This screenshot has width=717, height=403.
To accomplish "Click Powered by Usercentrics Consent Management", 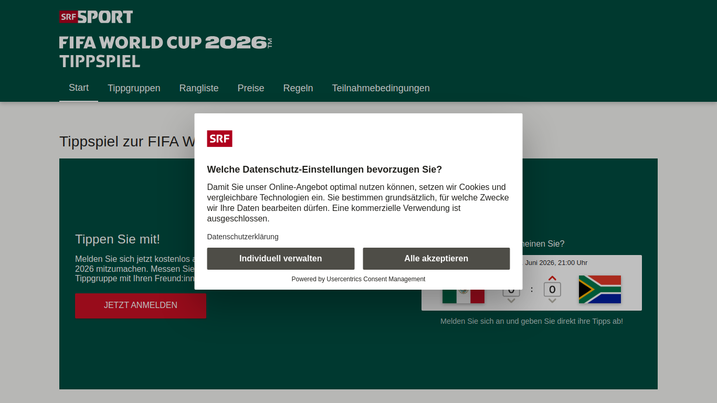I will pyautogui.click(x=358, y=279).
